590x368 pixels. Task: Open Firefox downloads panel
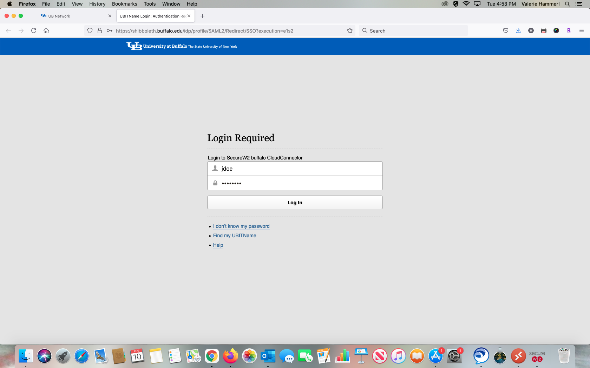(518, 30)
